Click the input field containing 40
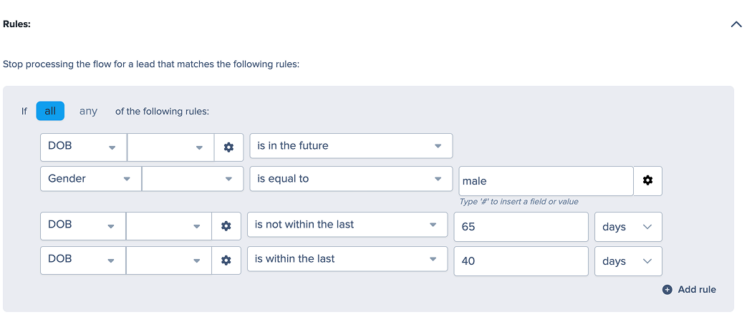747x322 pixels. click(x=521, y=261)
